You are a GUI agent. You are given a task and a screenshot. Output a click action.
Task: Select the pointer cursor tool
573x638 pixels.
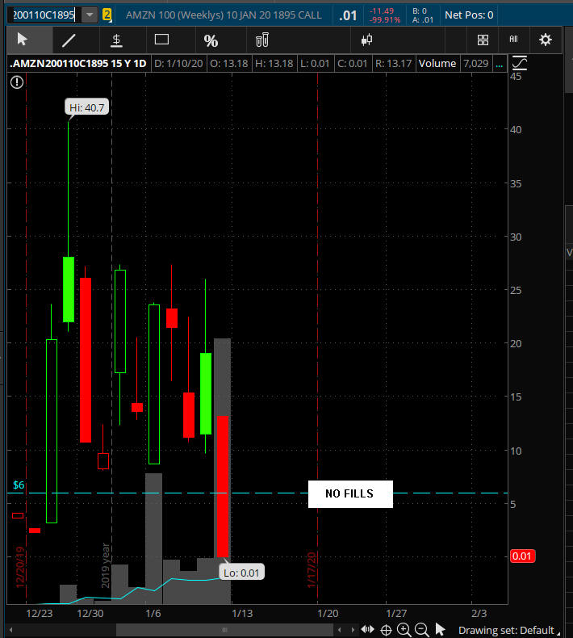[x=23, y=40]
